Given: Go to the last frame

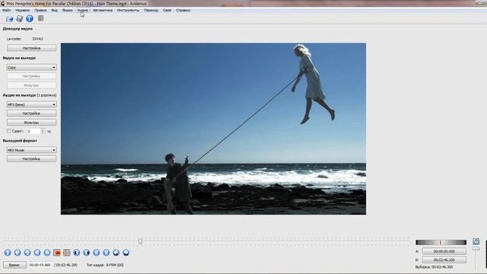Looking at the screenshot, I should [x=107, y=253].
